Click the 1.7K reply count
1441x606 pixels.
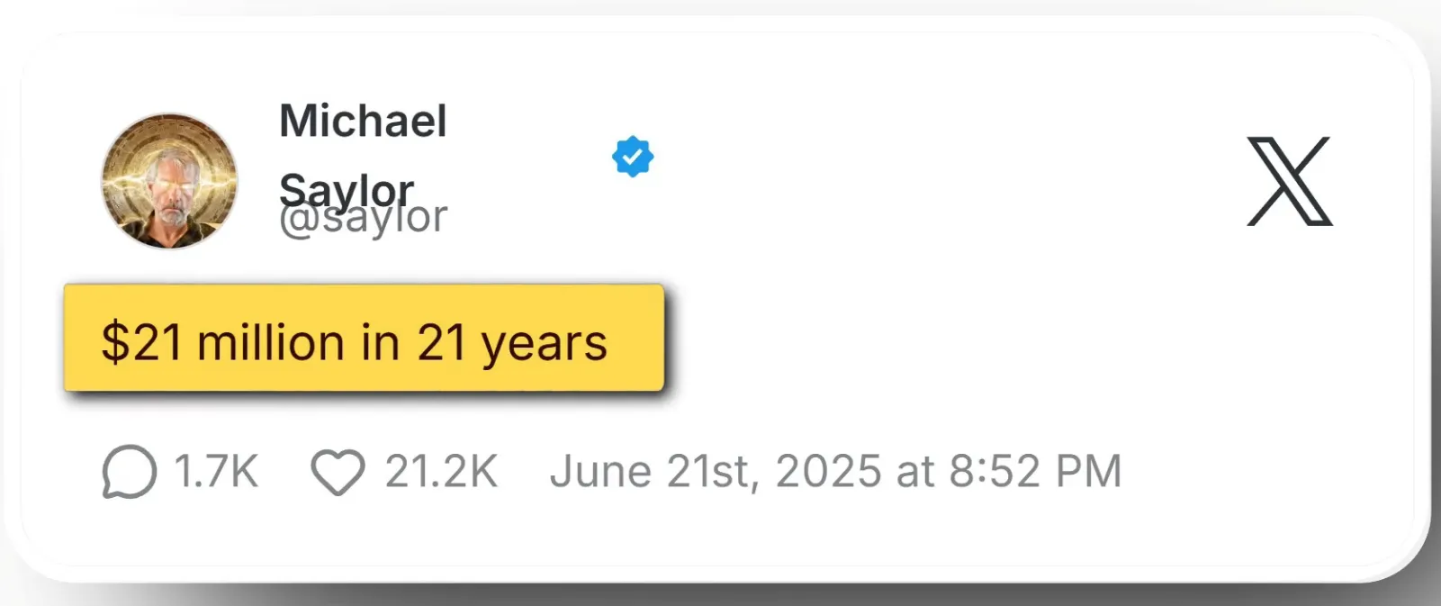click(216, 471)
